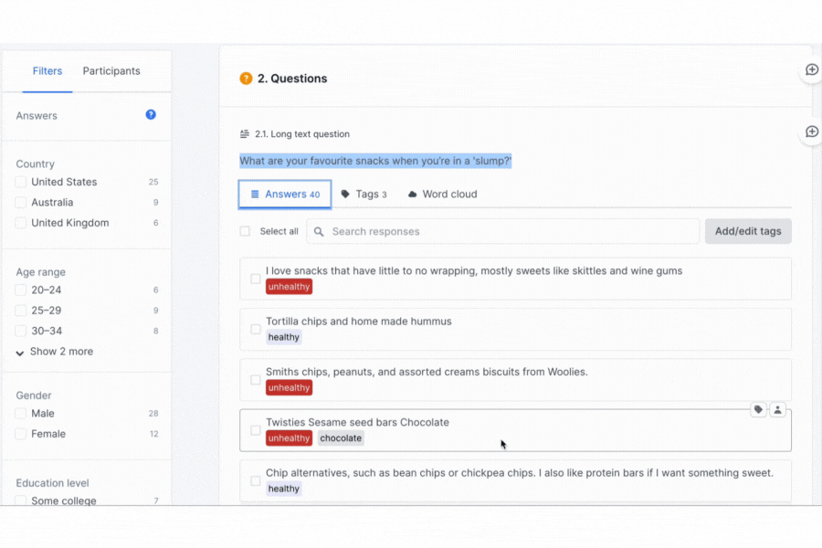Check the Select all checkbox
822x548 pixels.
(x=245, y=232)
